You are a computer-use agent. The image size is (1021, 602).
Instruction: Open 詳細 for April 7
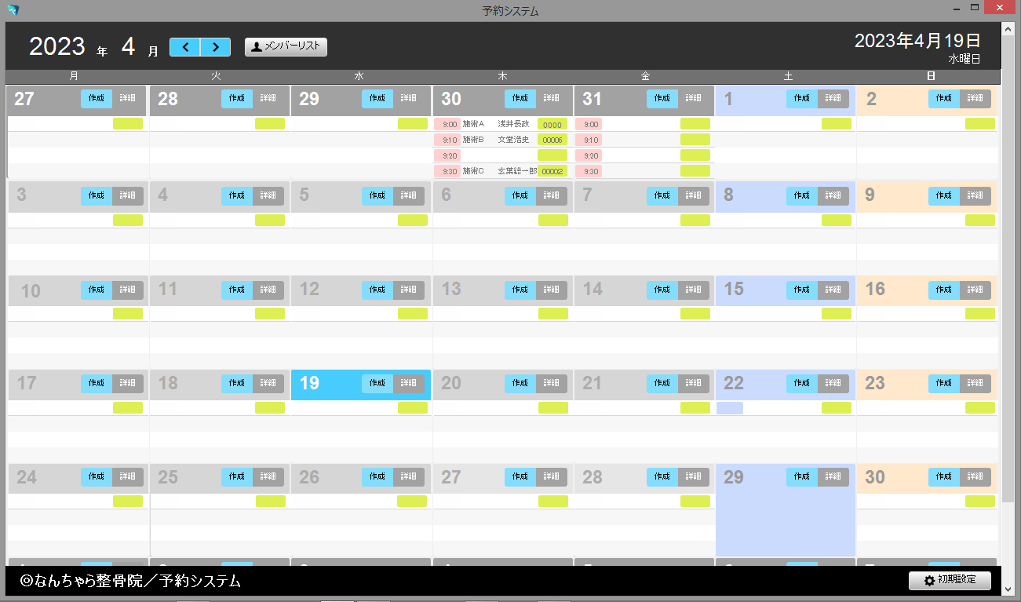[694, 196]
